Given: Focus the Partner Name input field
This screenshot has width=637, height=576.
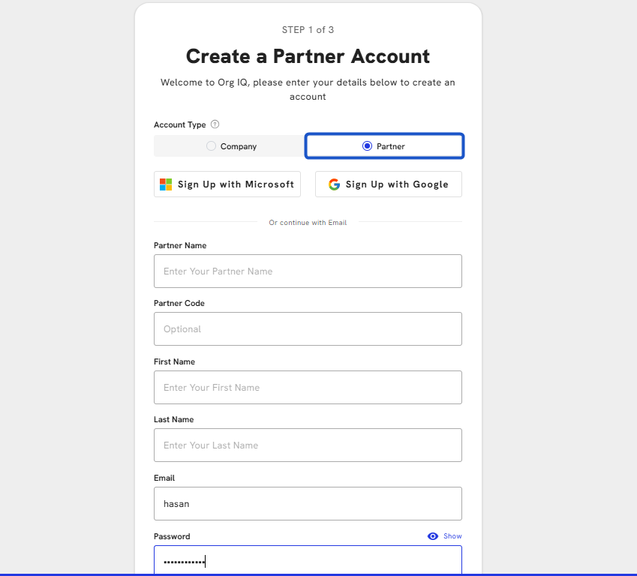Looking at the screenshot, I should point(308,271).
